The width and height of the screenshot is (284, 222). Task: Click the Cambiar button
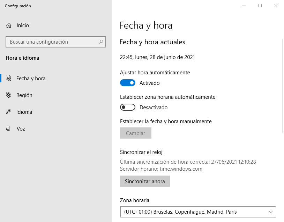[x=135, y=133]
